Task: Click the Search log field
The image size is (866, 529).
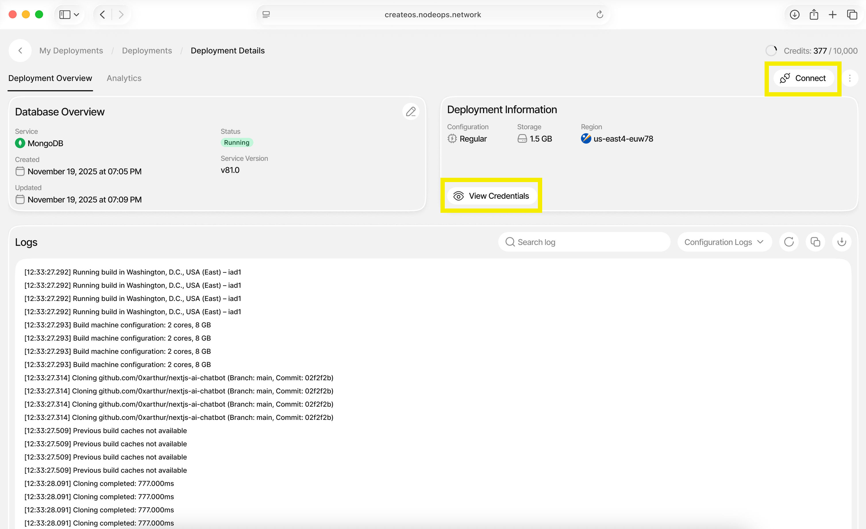Action: [584, 242]
